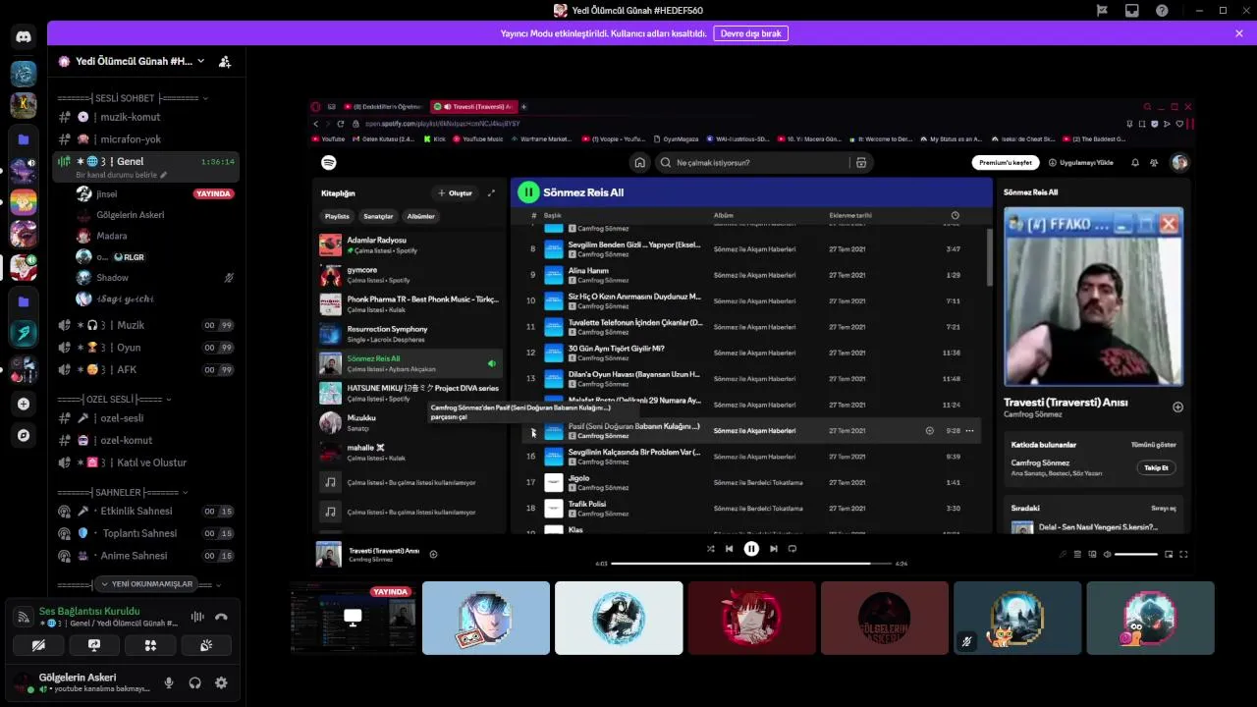Adjust the Spotify volume slider
Screen dimensions: 1257x707
(x=1136, y=555)
